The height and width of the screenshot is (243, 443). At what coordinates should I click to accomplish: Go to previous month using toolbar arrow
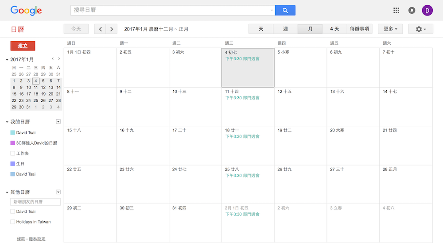(x=101, y=29)
